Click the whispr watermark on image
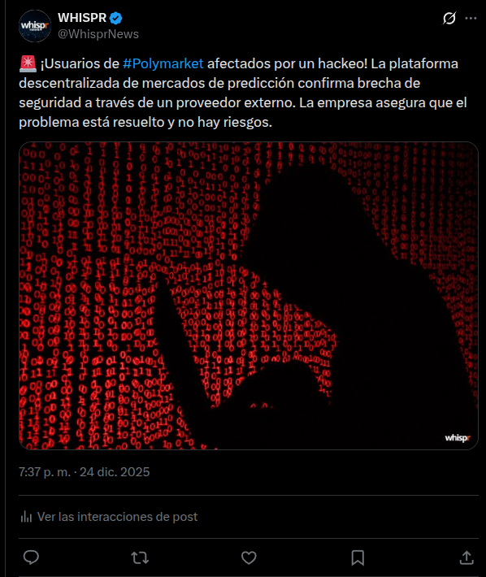 coord(458,438)
